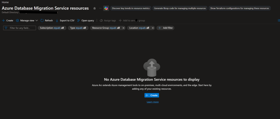Remove the Location filter

click(153, 28)
